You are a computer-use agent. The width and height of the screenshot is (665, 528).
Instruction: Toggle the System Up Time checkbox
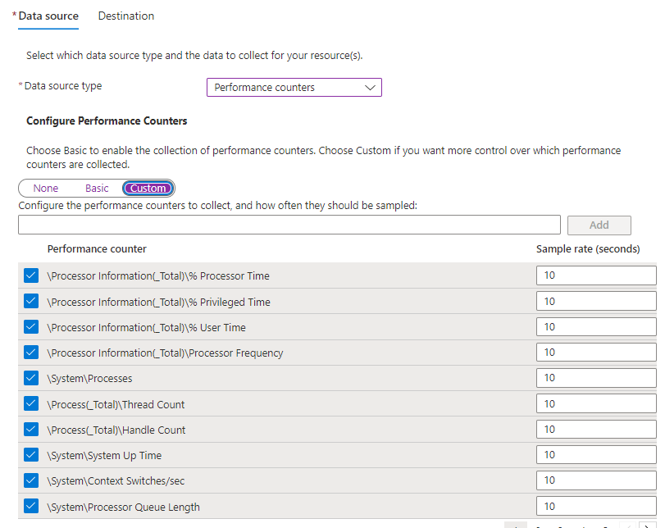click(x=31, y=454)
